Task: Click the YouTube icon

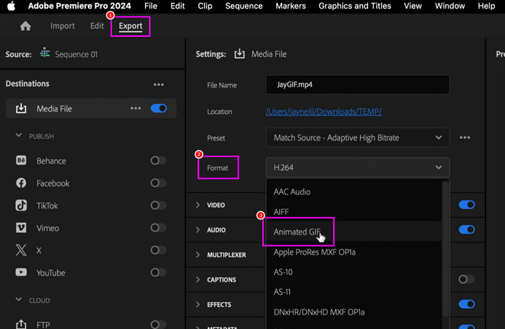Action: coord(21,272)
